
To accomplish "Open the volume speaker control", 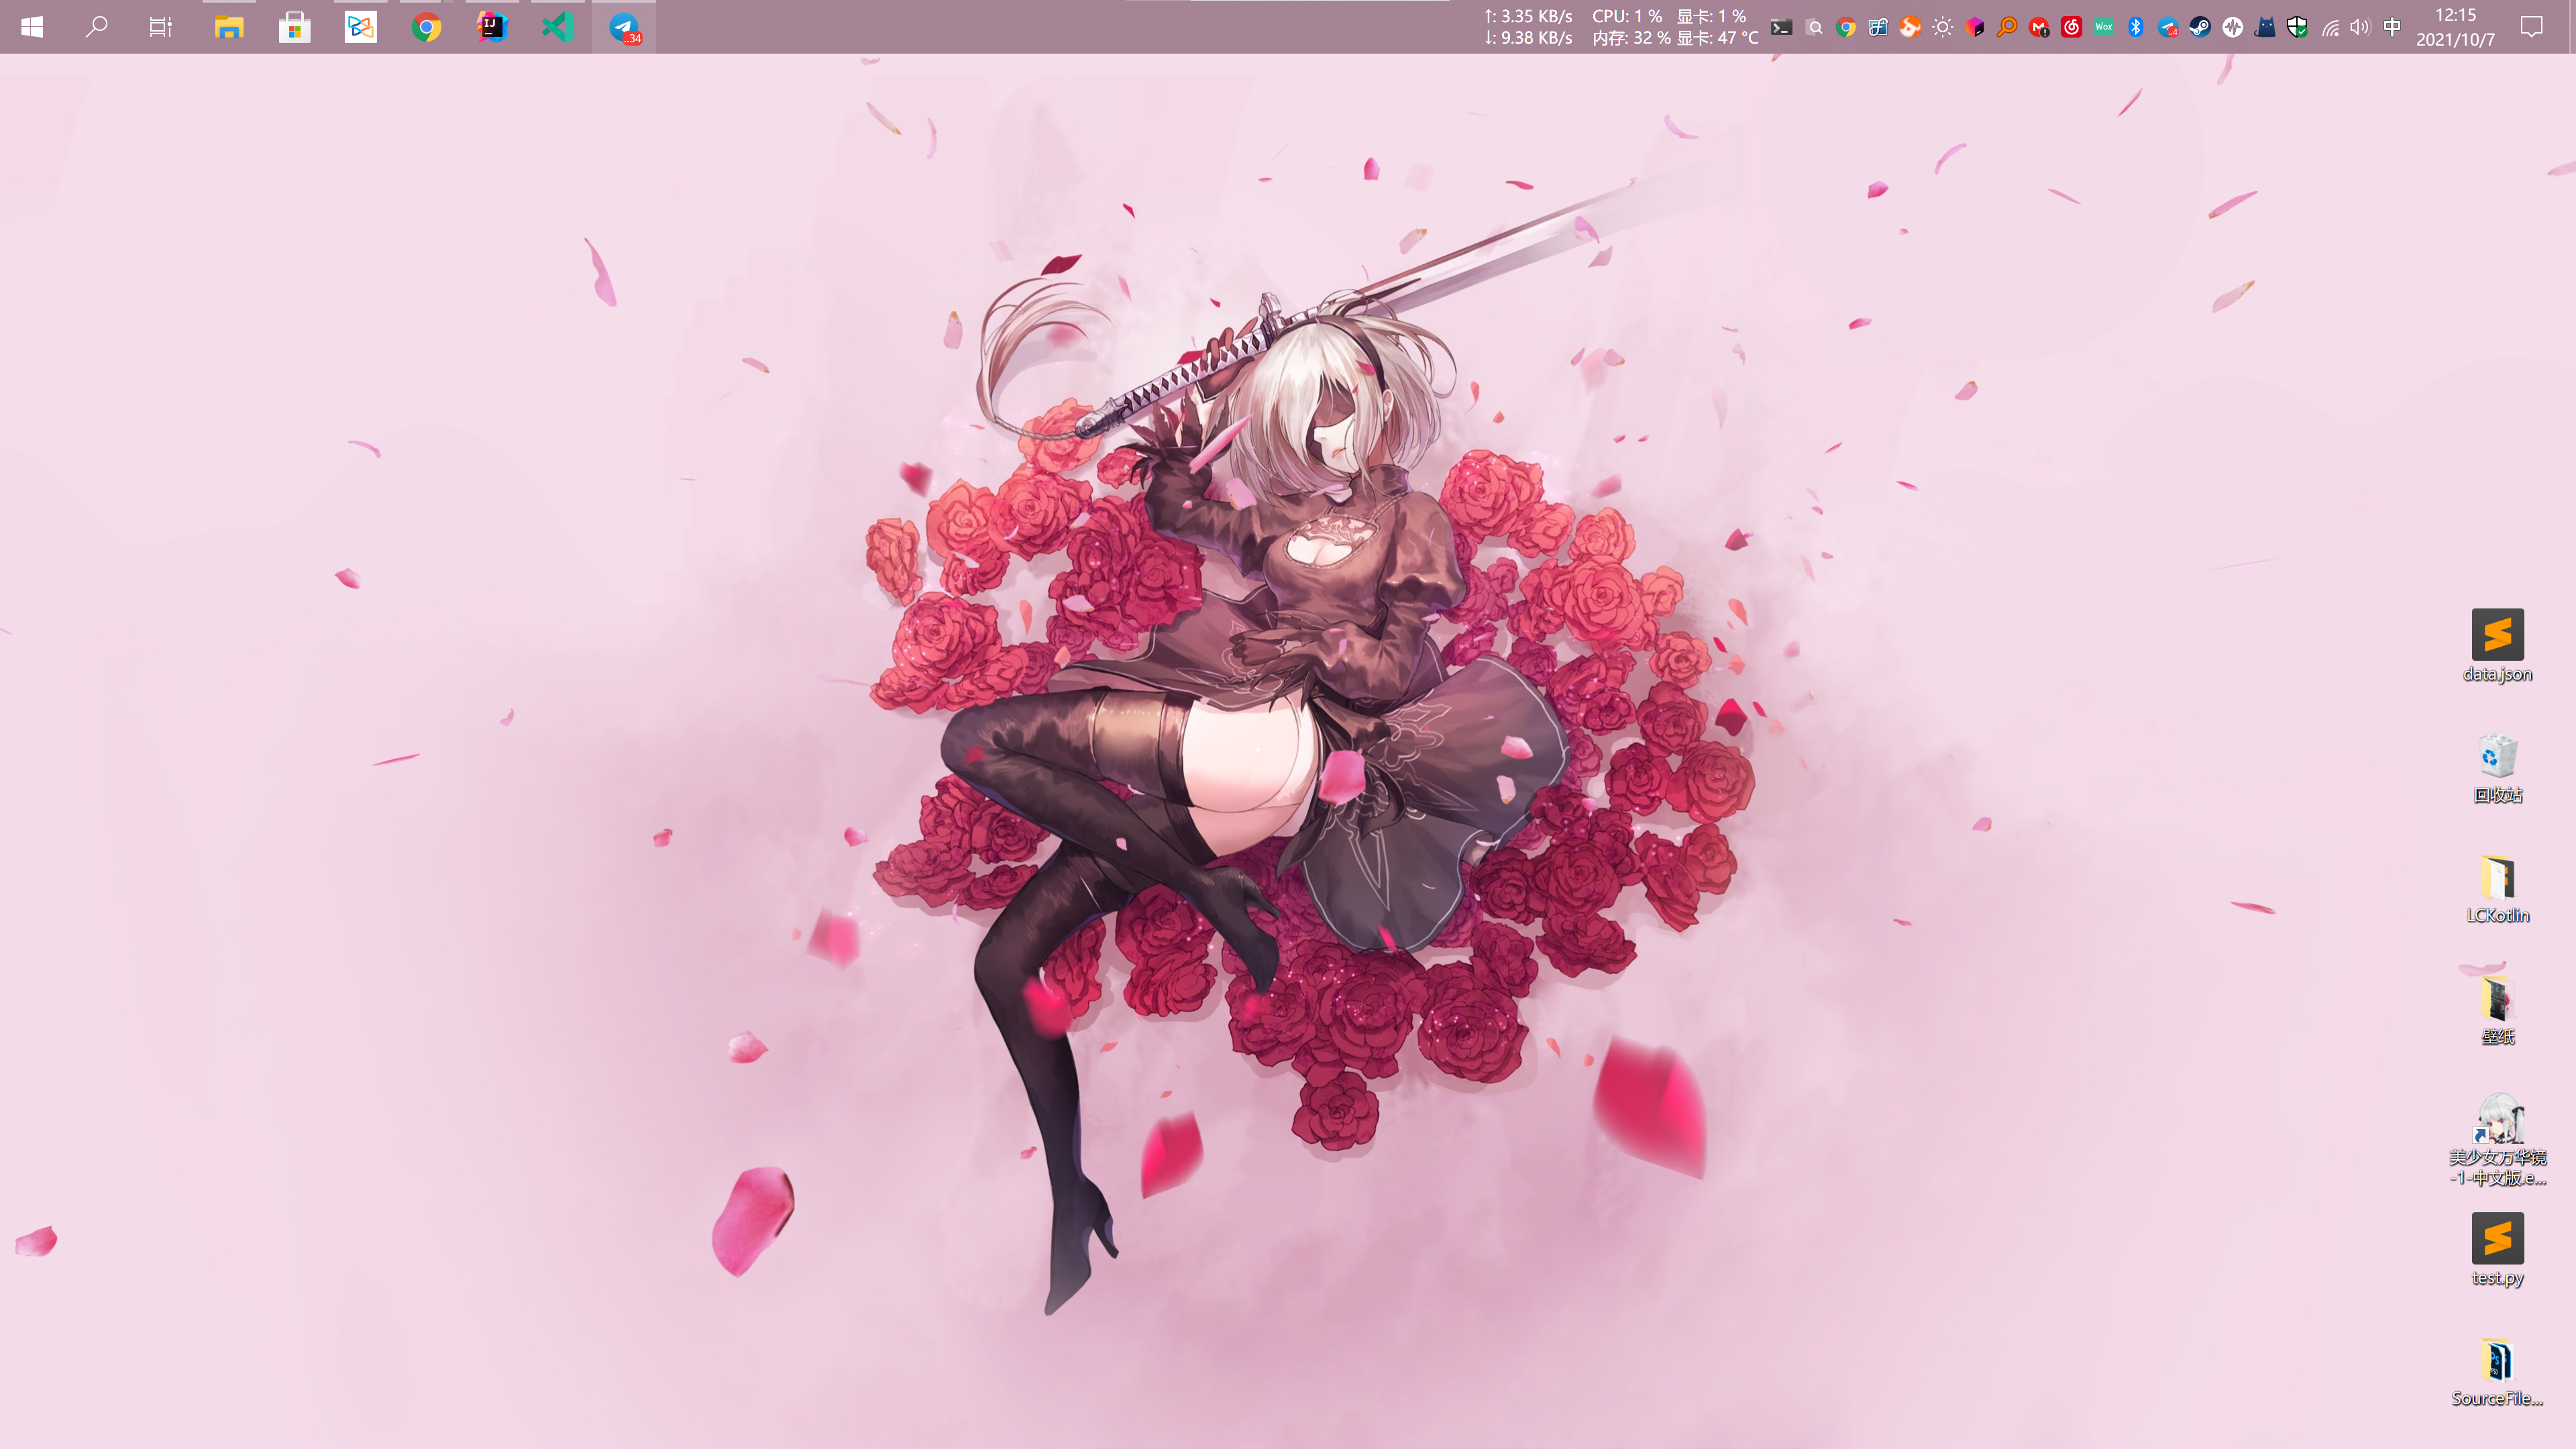I will tap(2360, 27).
